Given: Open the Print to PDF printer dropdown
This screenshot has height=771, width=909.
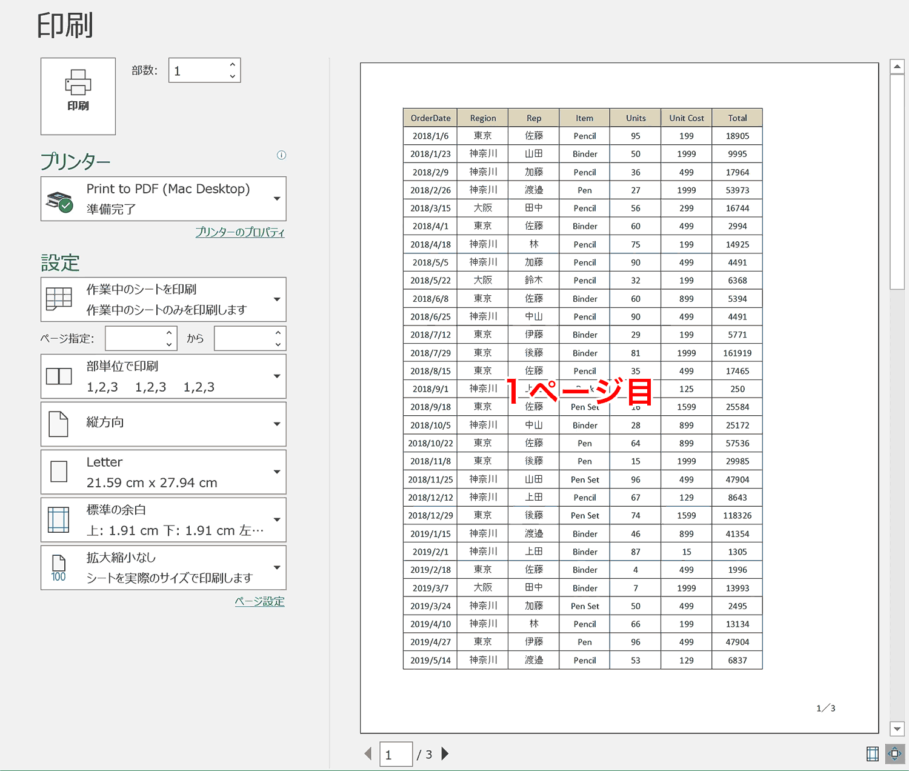Looking at the screenshot, I should [164, 199].
